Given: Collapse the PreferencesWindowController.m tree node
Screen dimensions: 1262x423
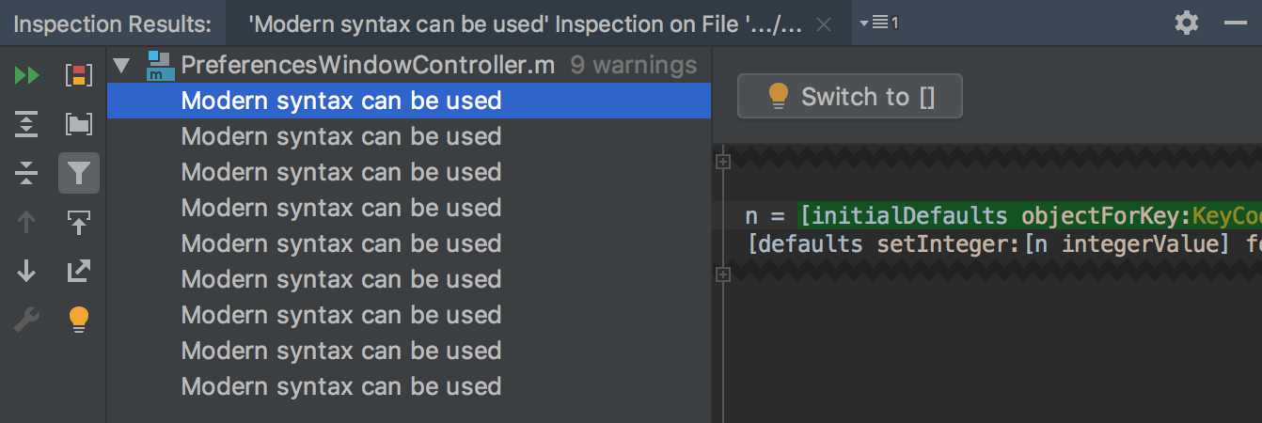Looking at the screenshot, I should pyautogui.click(x=121, y=66).
